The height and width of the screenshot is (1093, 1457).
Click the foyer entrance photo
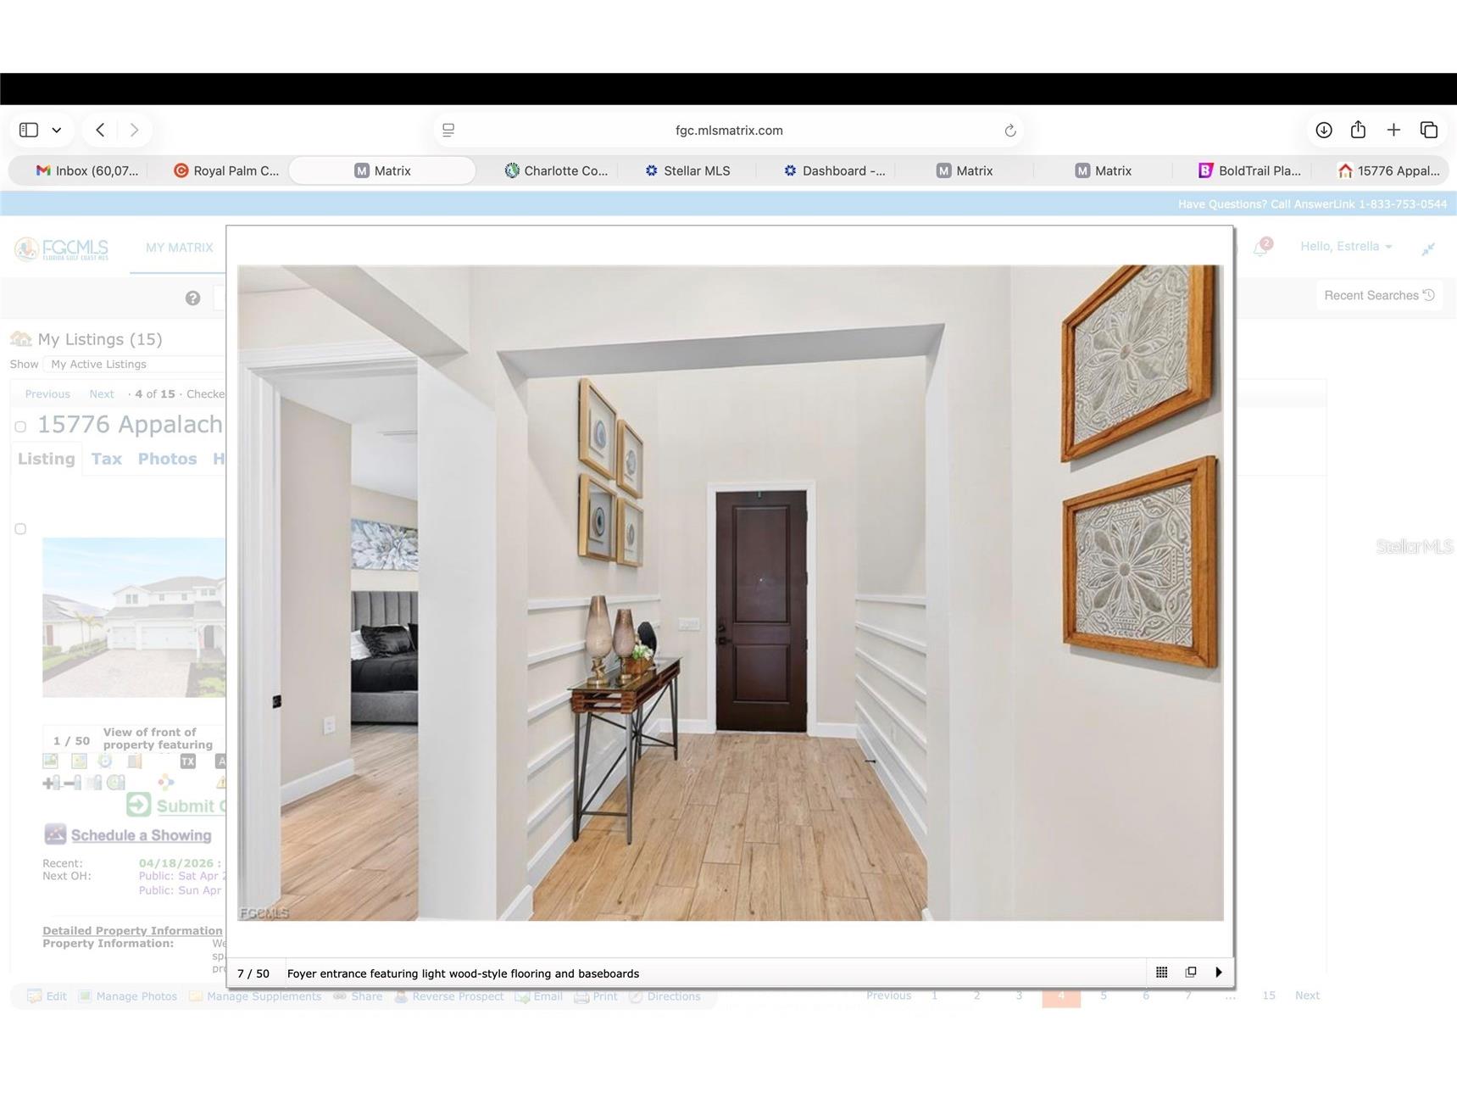[x=730, y=593]
